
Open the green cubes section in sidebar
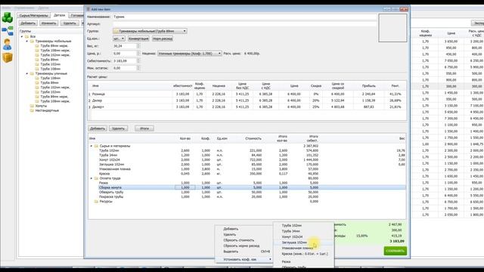[8, 18]
